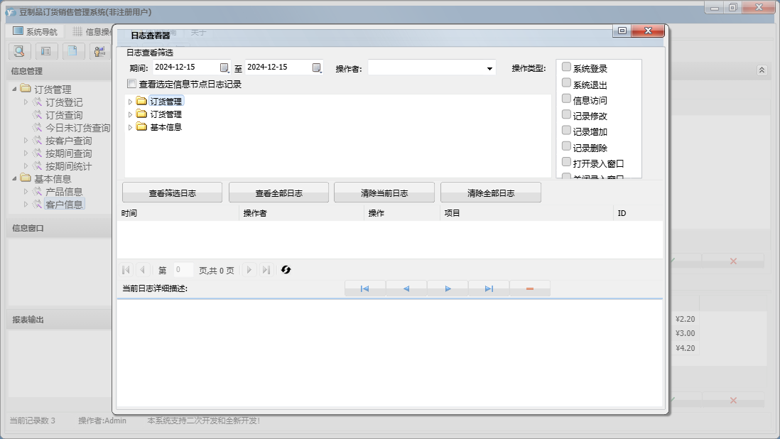Click the ¥2.20 price cell in background

point(685,319)
